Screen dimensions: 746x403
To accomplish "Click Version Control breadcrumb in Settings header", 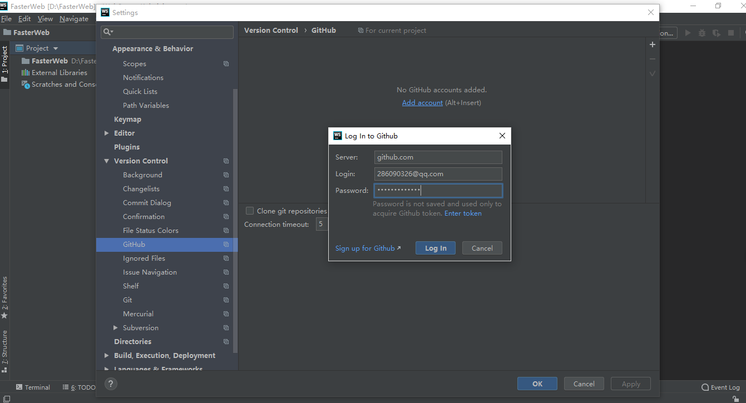I will click(x=271, y=31).
